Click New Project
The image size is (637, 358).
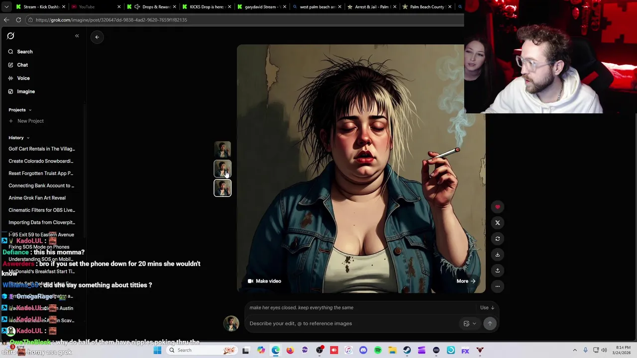pyautogui.click(x=26, y=121)
